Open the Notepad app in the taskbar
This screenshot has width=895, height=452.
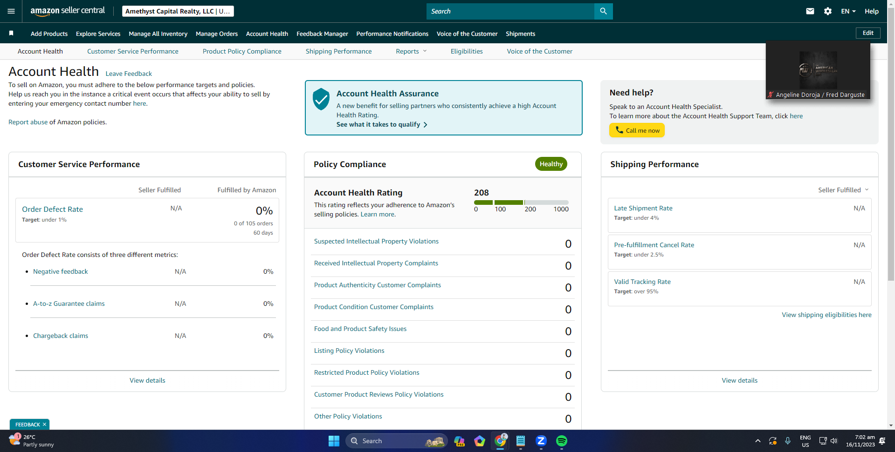coord(521,441)
